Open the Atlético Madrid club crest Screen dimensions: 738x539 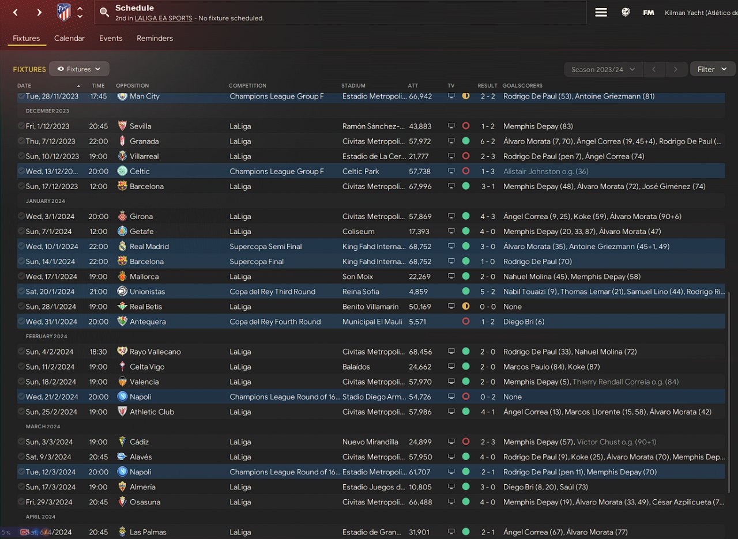pos(64,12)
